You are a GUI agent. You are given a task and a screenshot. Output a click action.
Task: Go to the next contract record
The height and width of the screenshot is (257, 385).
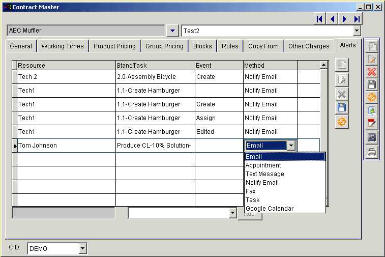pyautogui.click(x=345, y=19)
